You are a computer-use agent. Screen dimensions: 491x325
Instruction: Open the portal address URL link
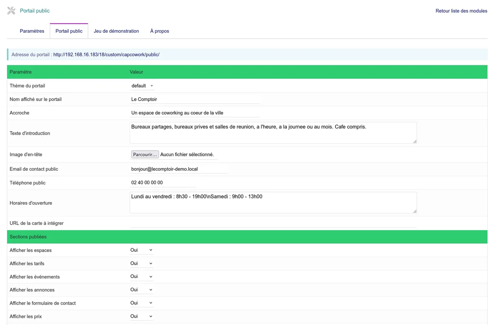tap(106, 54)
